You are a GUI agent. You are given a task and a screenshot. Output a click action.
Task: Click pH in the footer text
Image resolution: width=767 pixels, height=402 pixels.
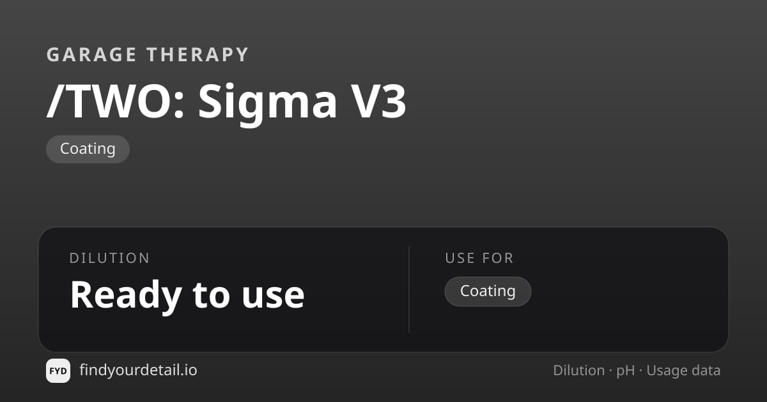626,371
